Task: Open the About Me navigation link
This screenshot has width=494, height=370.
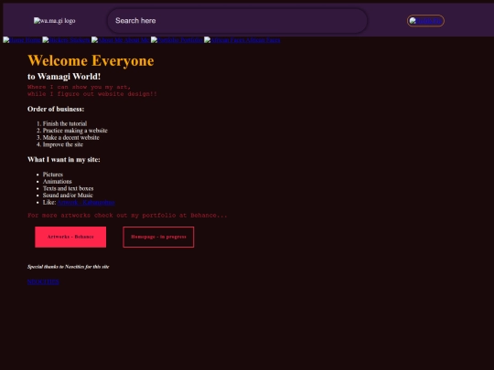Action: (x=121, y=40)
